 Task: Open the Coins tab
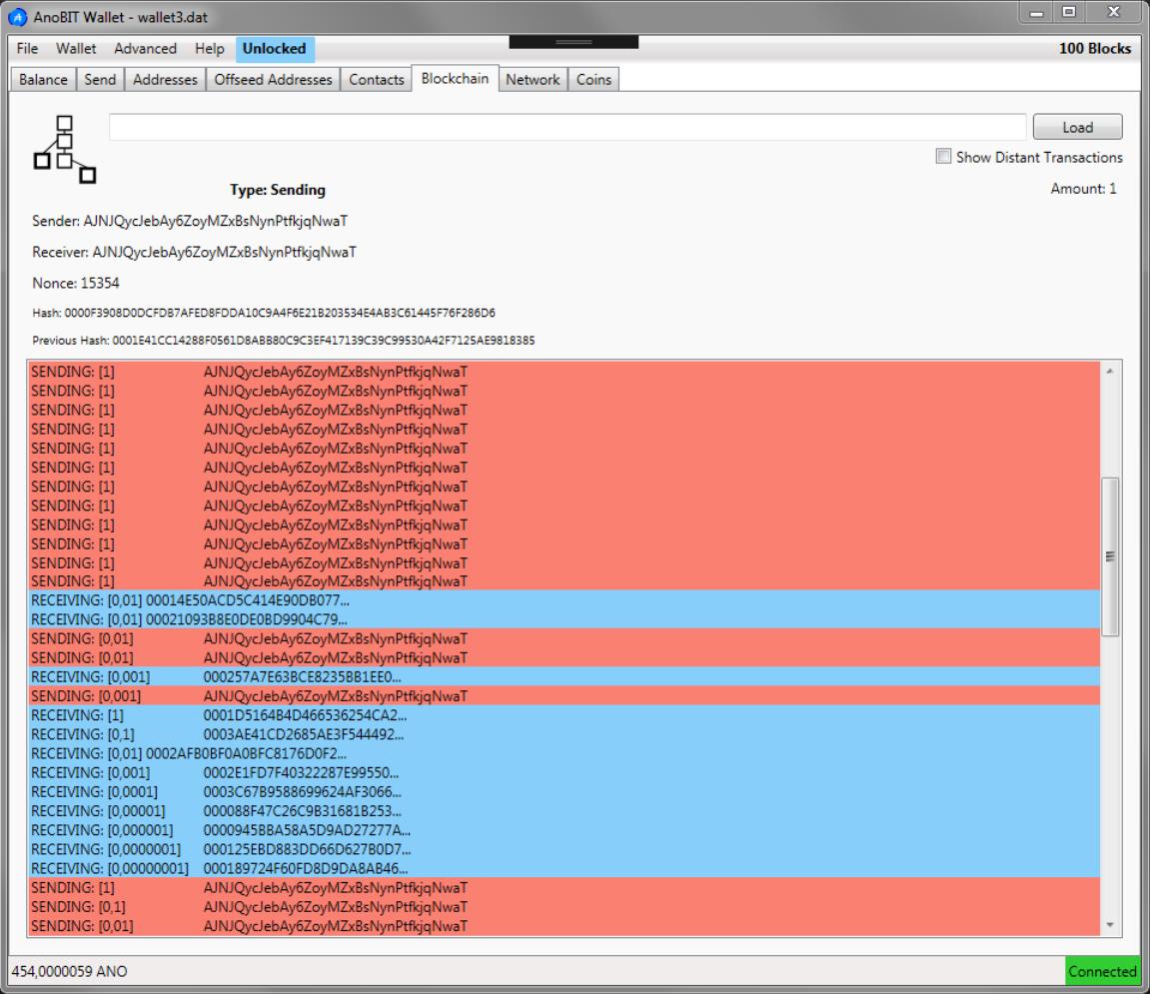(x=594, y=80)
